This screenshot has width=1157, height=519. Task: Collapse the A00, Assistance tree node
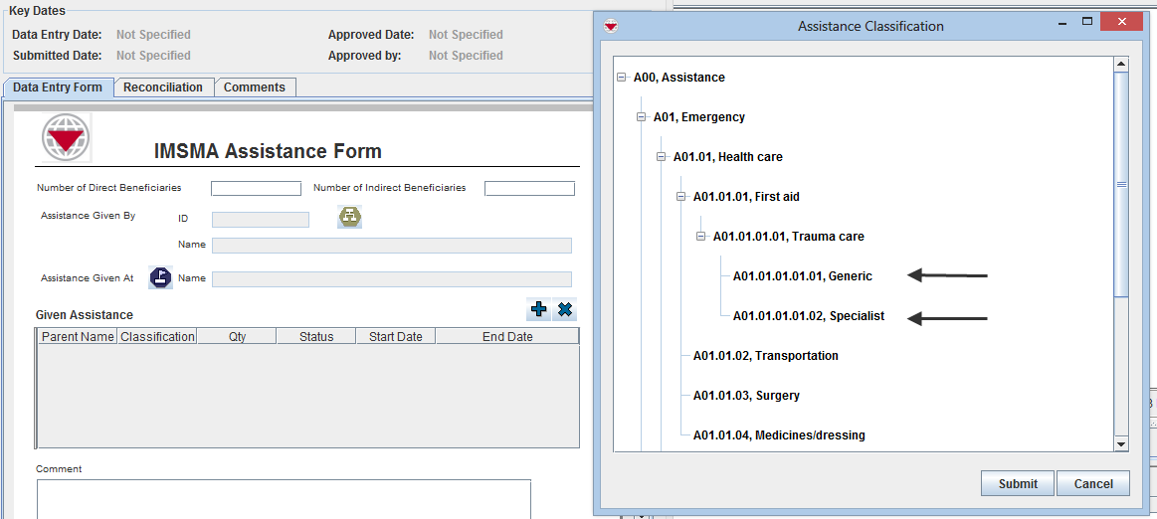[622, 78]
